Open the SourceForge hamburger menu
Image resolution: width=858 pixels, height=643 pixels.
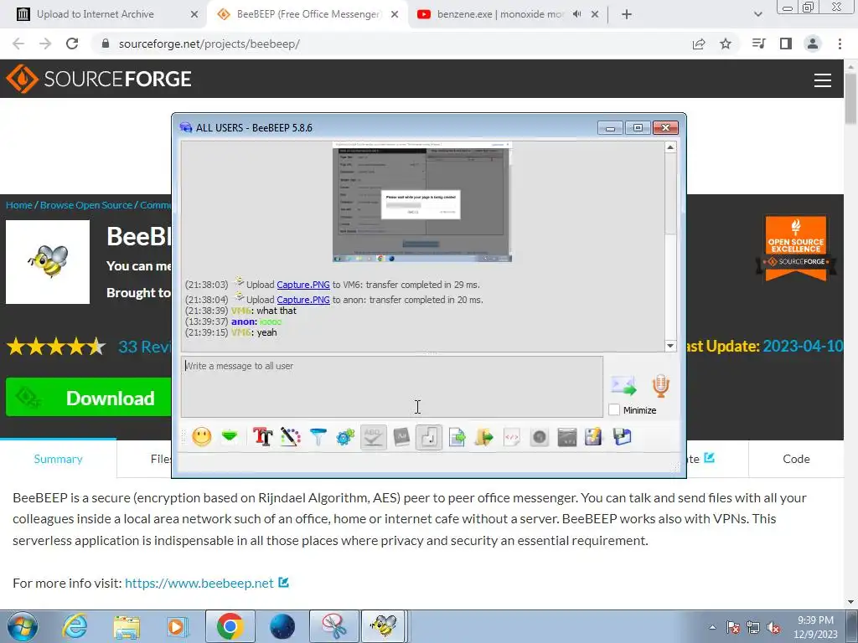823,80
